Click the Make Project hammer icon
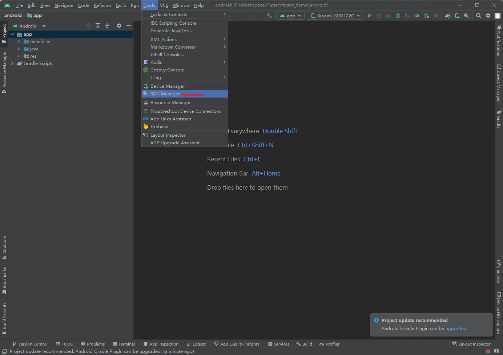 [269, 16]
